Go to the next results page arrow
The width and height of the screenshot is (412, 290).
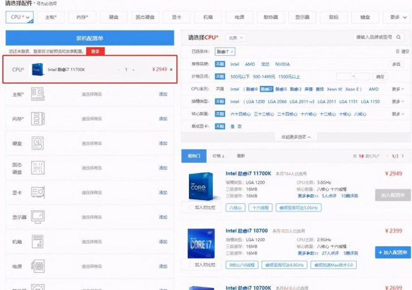(402, 156)
